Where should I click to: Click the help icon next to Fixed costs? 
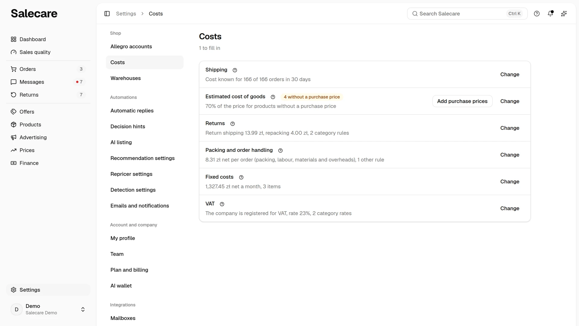pos(241,177)
